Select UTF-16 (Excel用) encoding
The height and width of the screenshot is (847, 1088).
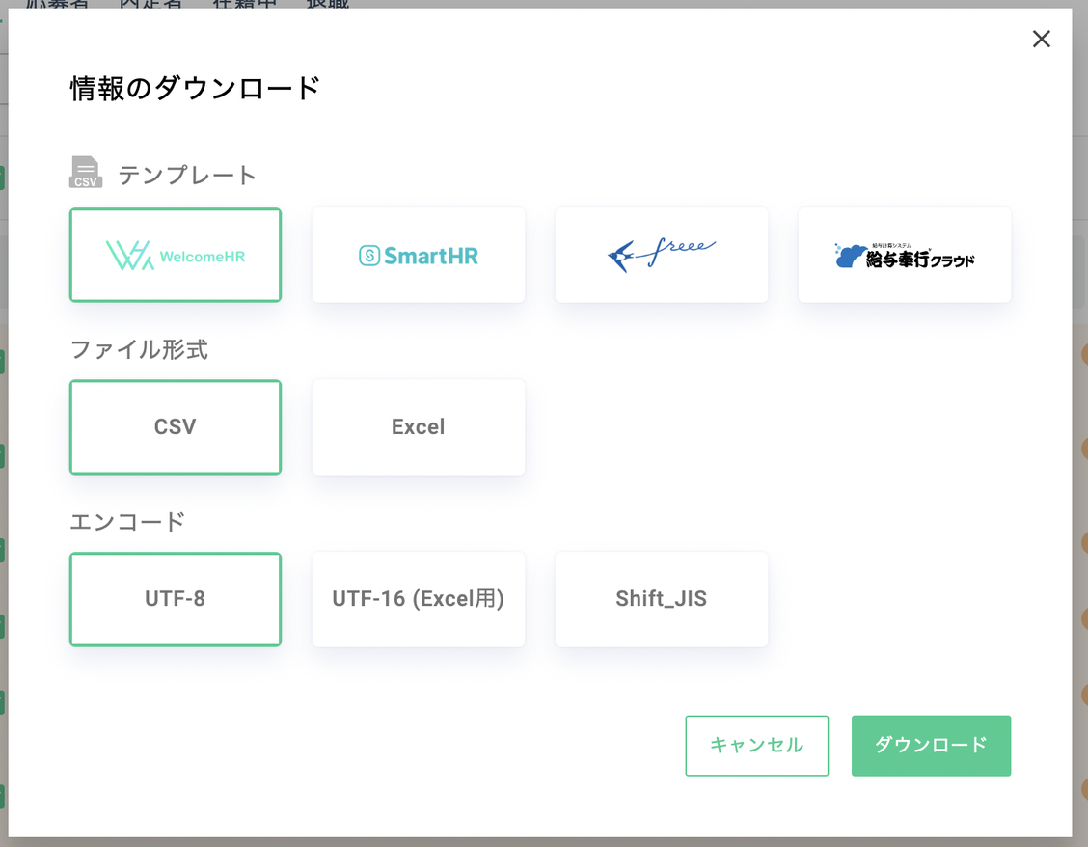click(x=419, y=599)
